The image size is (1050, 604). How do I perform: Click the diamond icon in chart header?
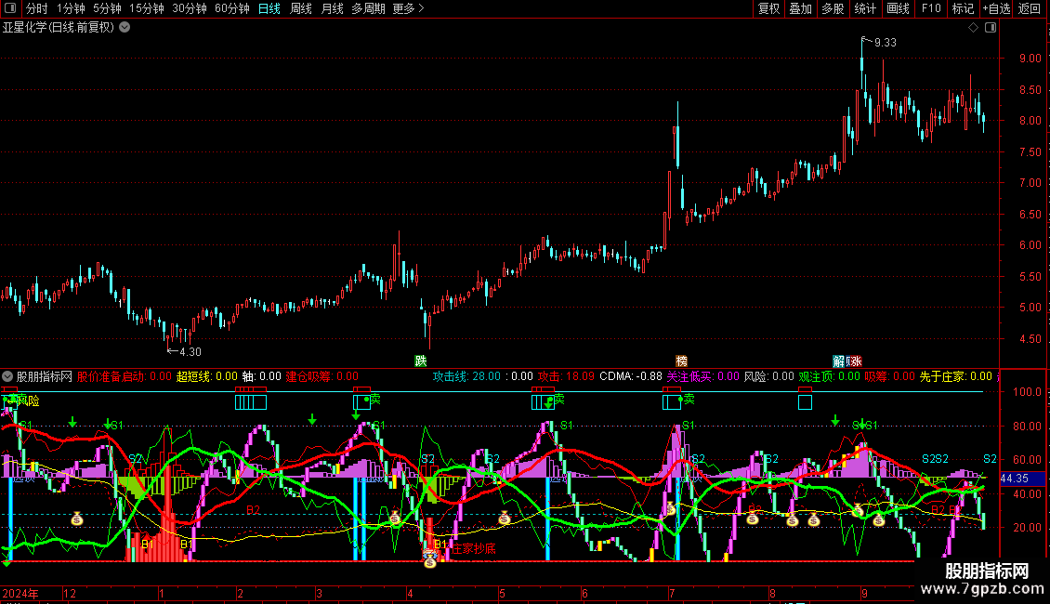973,28
